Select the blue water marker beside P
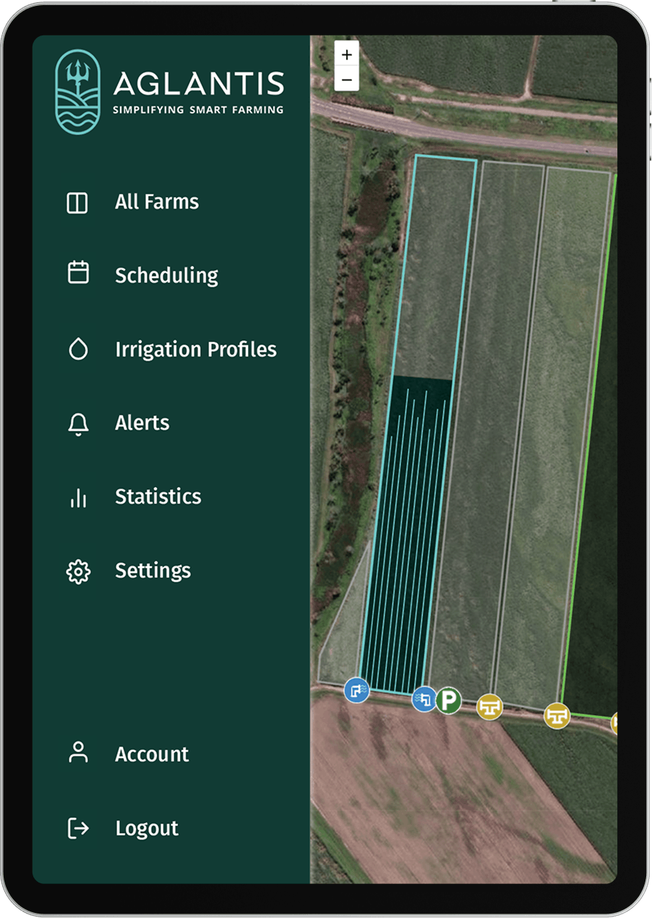 click(424, 700)
